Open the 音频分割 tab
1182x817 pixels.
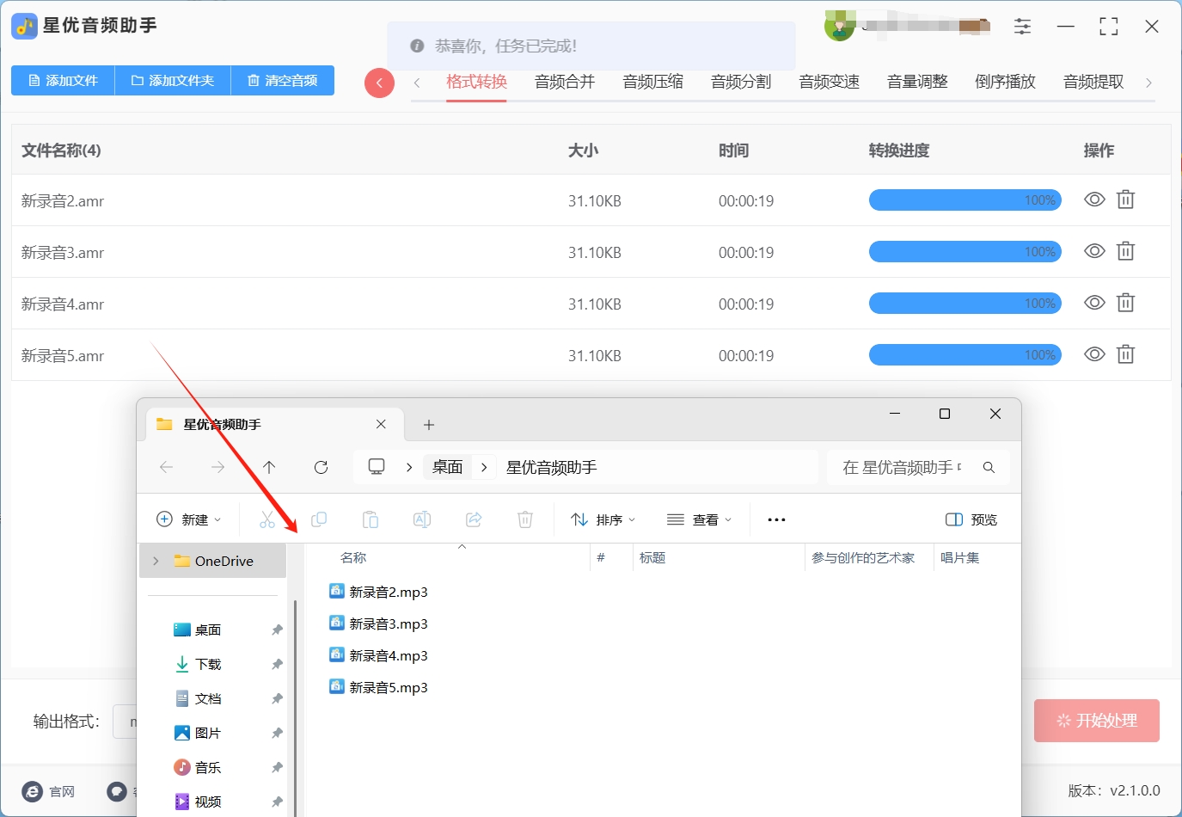coord(741,82)
